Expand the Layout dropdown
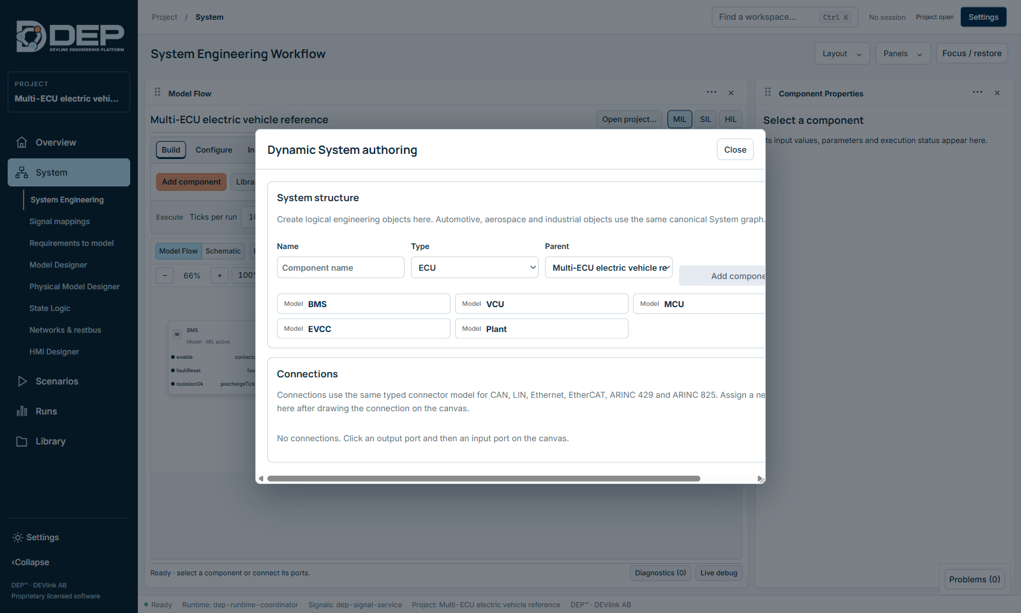1021x613 pixels. pyautogui.click(x=842, y=54)
